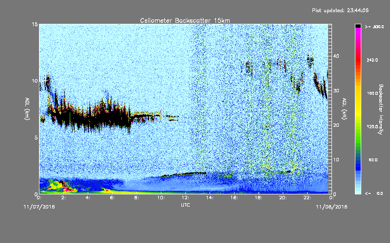
Task: Click the start date '11/07/2016'
Action: (39, 207)
